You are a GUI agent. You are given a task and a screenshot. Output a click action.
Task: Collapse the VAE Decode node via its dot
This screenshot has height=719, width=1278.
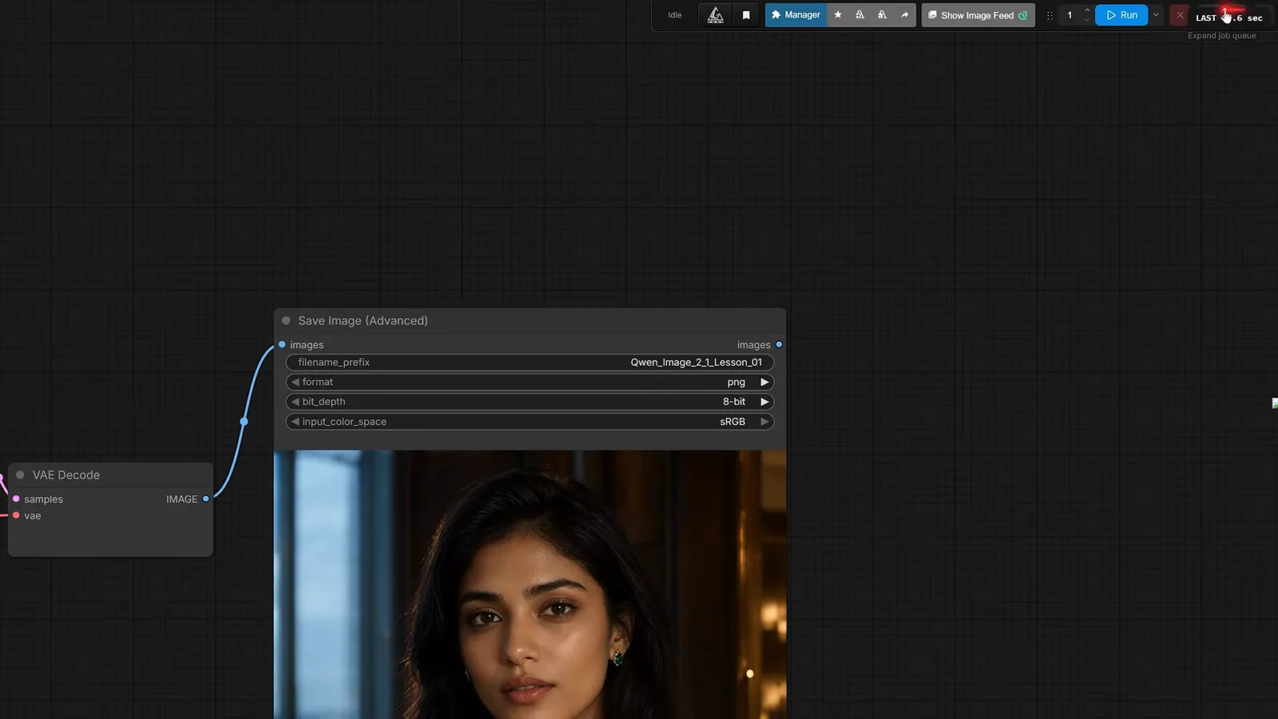[21, 475]
